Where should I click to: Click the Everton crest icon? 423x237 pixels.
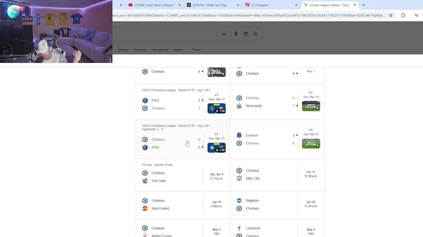click(239, 135)
